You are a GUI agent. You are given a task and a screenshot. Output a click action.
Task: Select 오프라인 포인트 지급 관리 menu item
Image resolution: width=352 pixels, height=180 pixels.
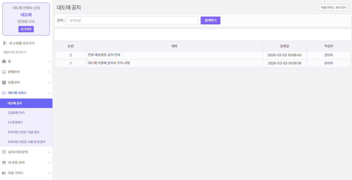point(23,132)
